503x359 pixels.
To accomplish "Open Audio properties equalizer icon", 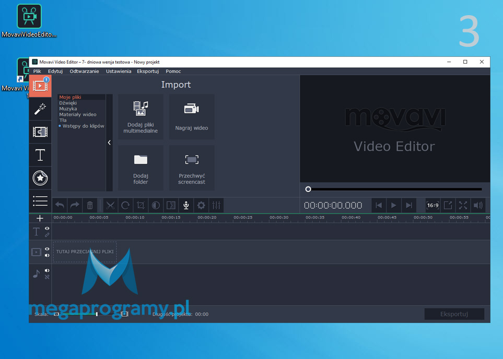I will click(x=216, y=205).
